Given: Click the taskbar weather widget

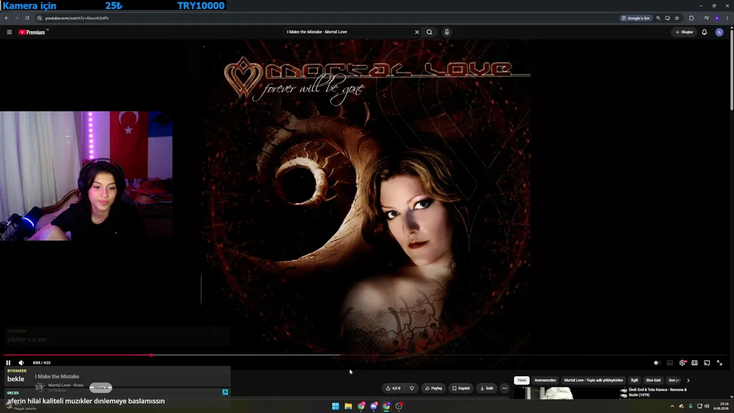Looking at the screenshot, I should click(x=20, y=406).
